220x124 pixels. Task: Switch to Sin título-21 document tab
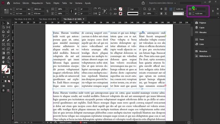point(73,19)
